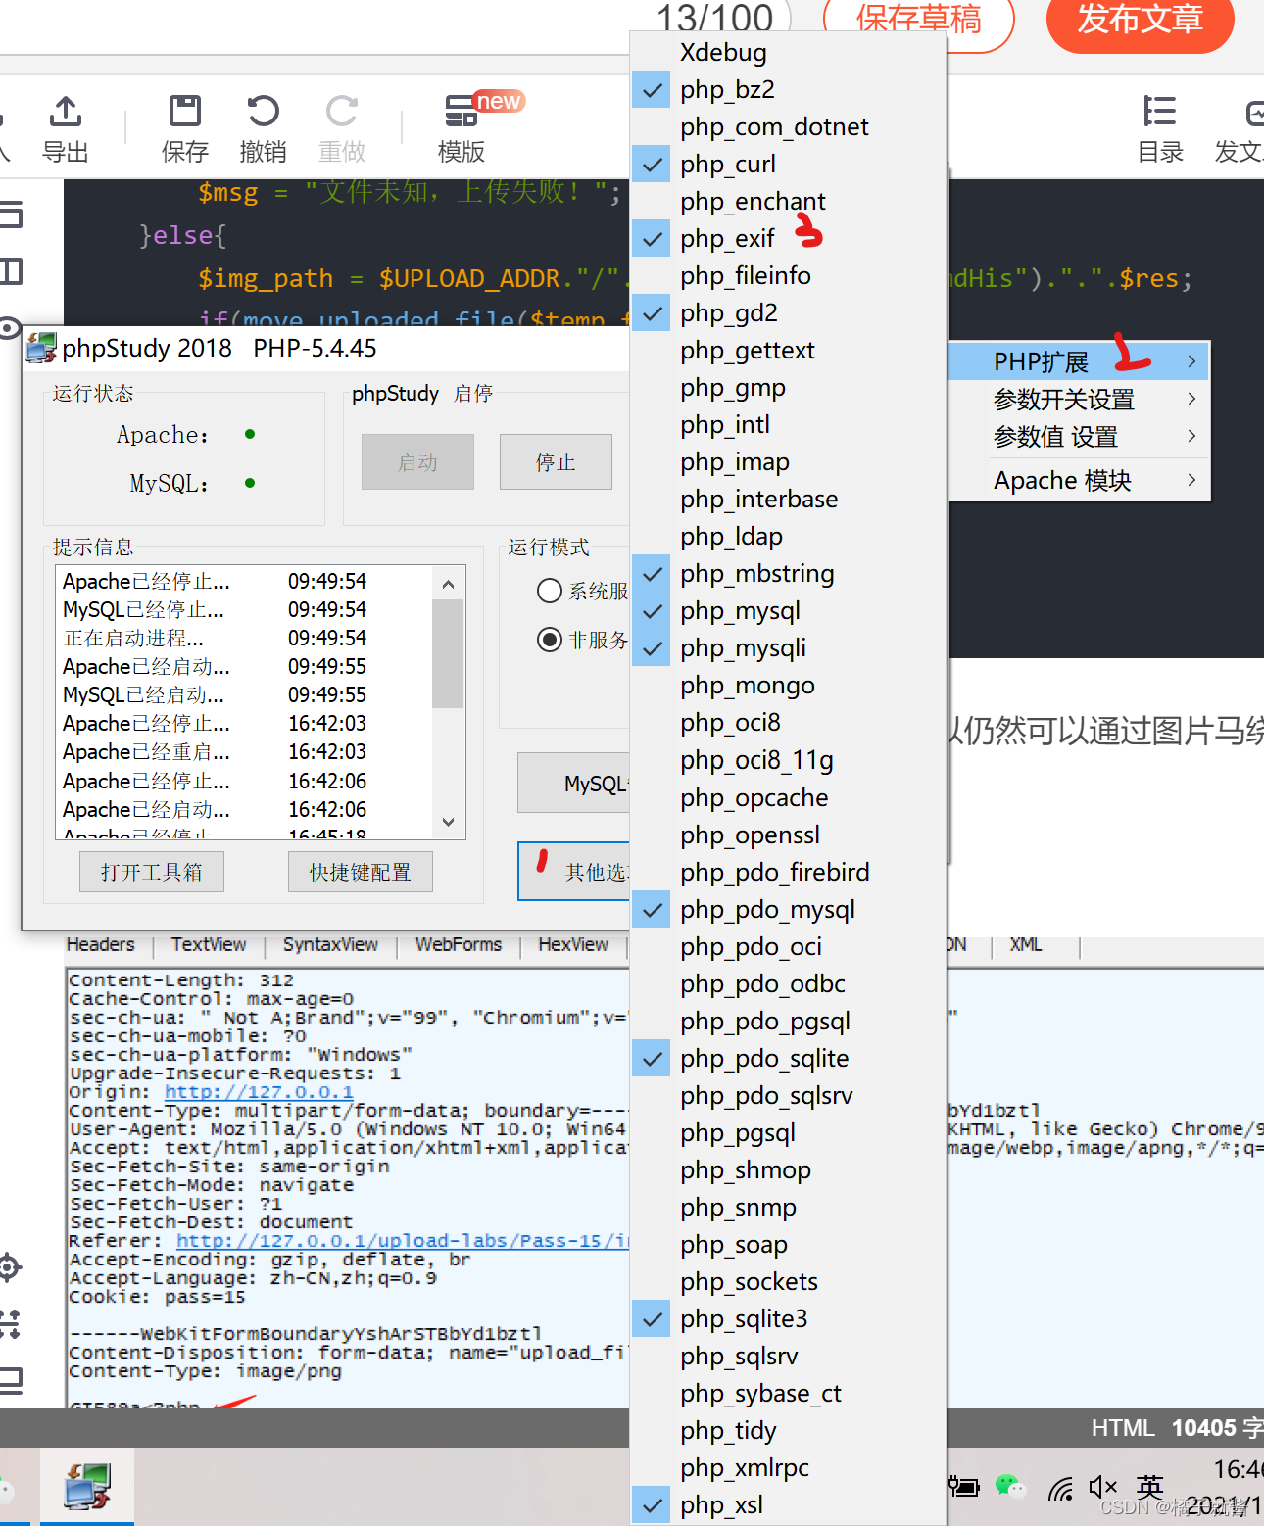Expand the Apache 模块 submenu
1264x1526 pixels.
click(x=1080, y=481)
